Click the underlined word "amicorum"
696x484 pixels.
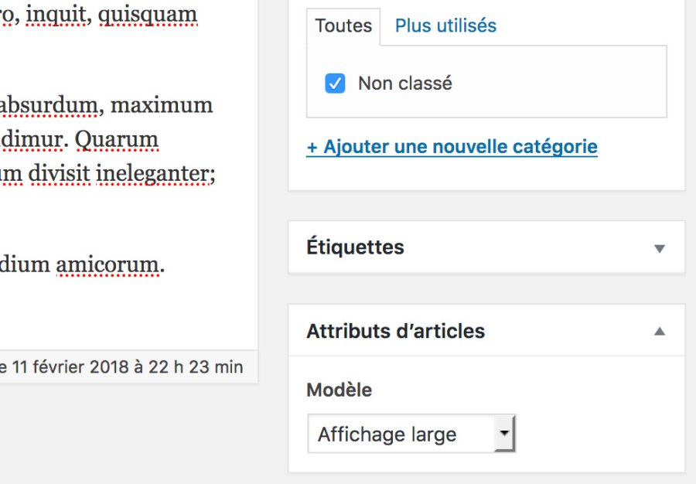pos(108,265)
